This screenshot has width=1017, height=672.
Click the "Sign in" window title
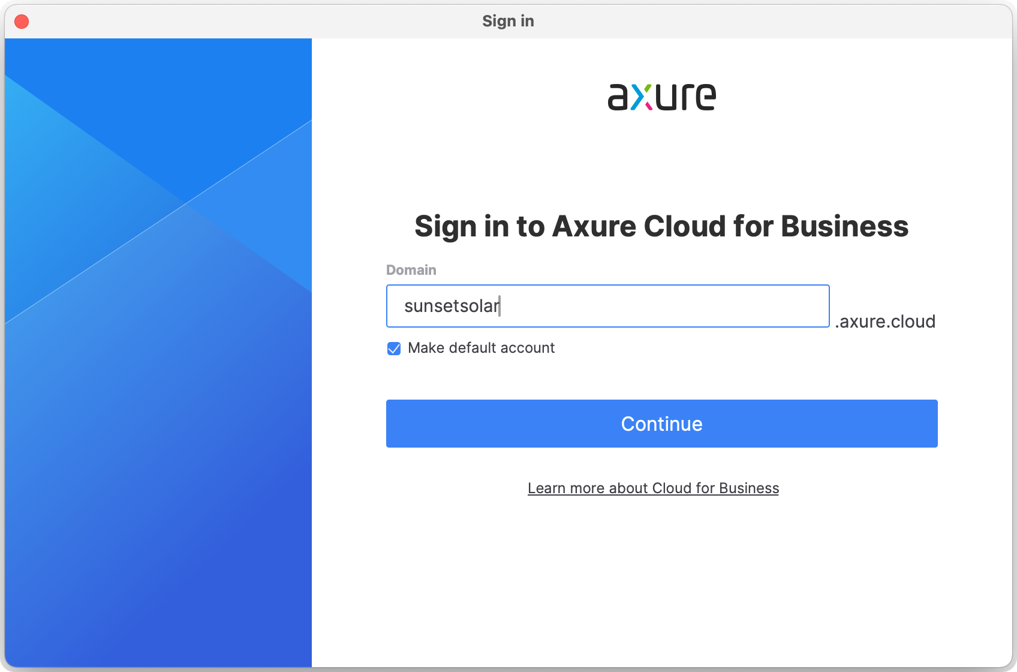pos(508,21)
